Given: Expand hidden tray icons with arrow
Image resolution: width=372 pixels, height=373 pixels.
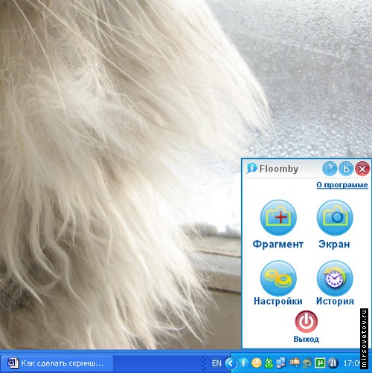Looking at the screenshot, I should coord(231,363).
